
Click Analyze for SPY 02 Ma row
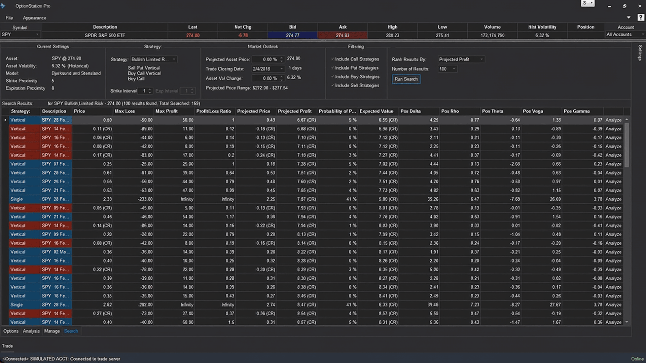click(613, 252)
